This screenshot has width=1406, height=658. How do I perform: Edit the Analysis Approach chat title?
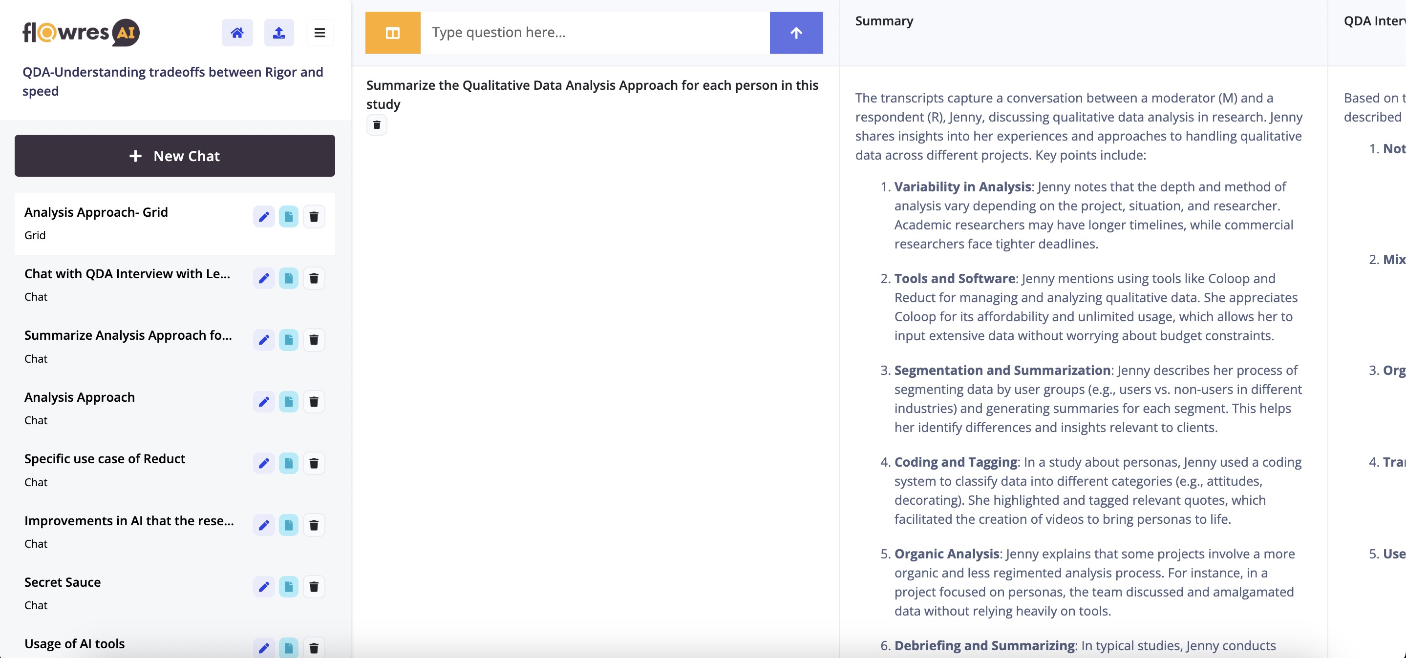coord(264,402)
